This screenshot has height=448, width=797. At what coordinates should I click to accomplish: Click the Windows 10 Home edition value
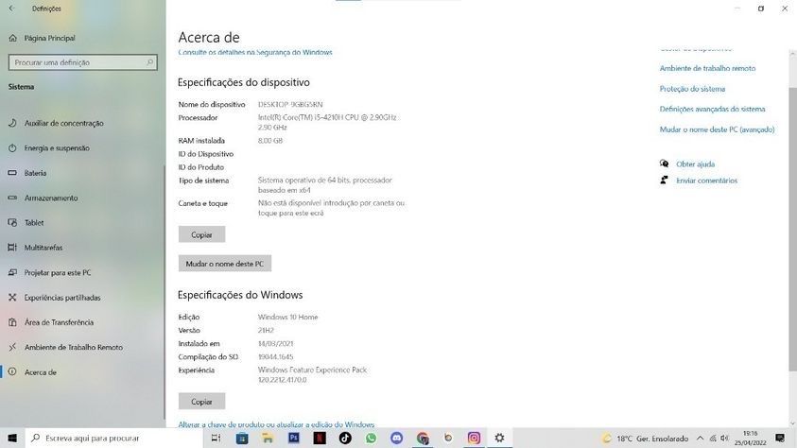point(287,317)
